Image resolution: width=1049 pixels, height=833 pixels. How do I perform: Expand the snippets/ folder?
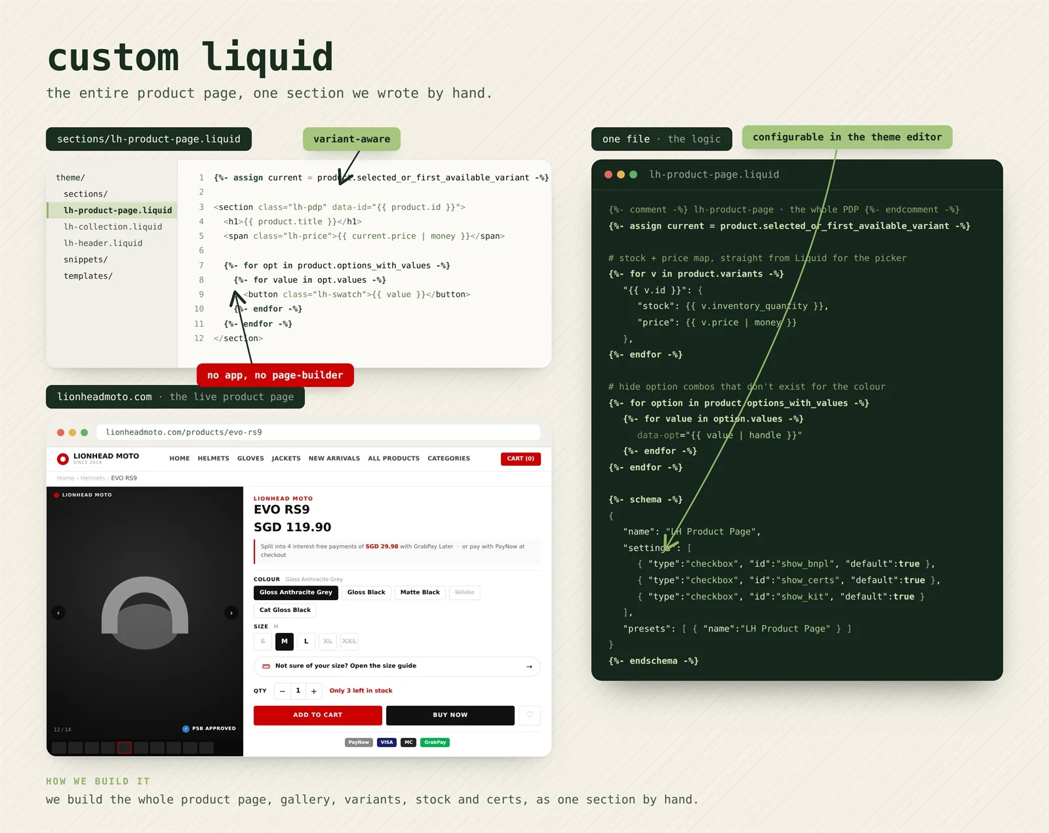[85, 260]
